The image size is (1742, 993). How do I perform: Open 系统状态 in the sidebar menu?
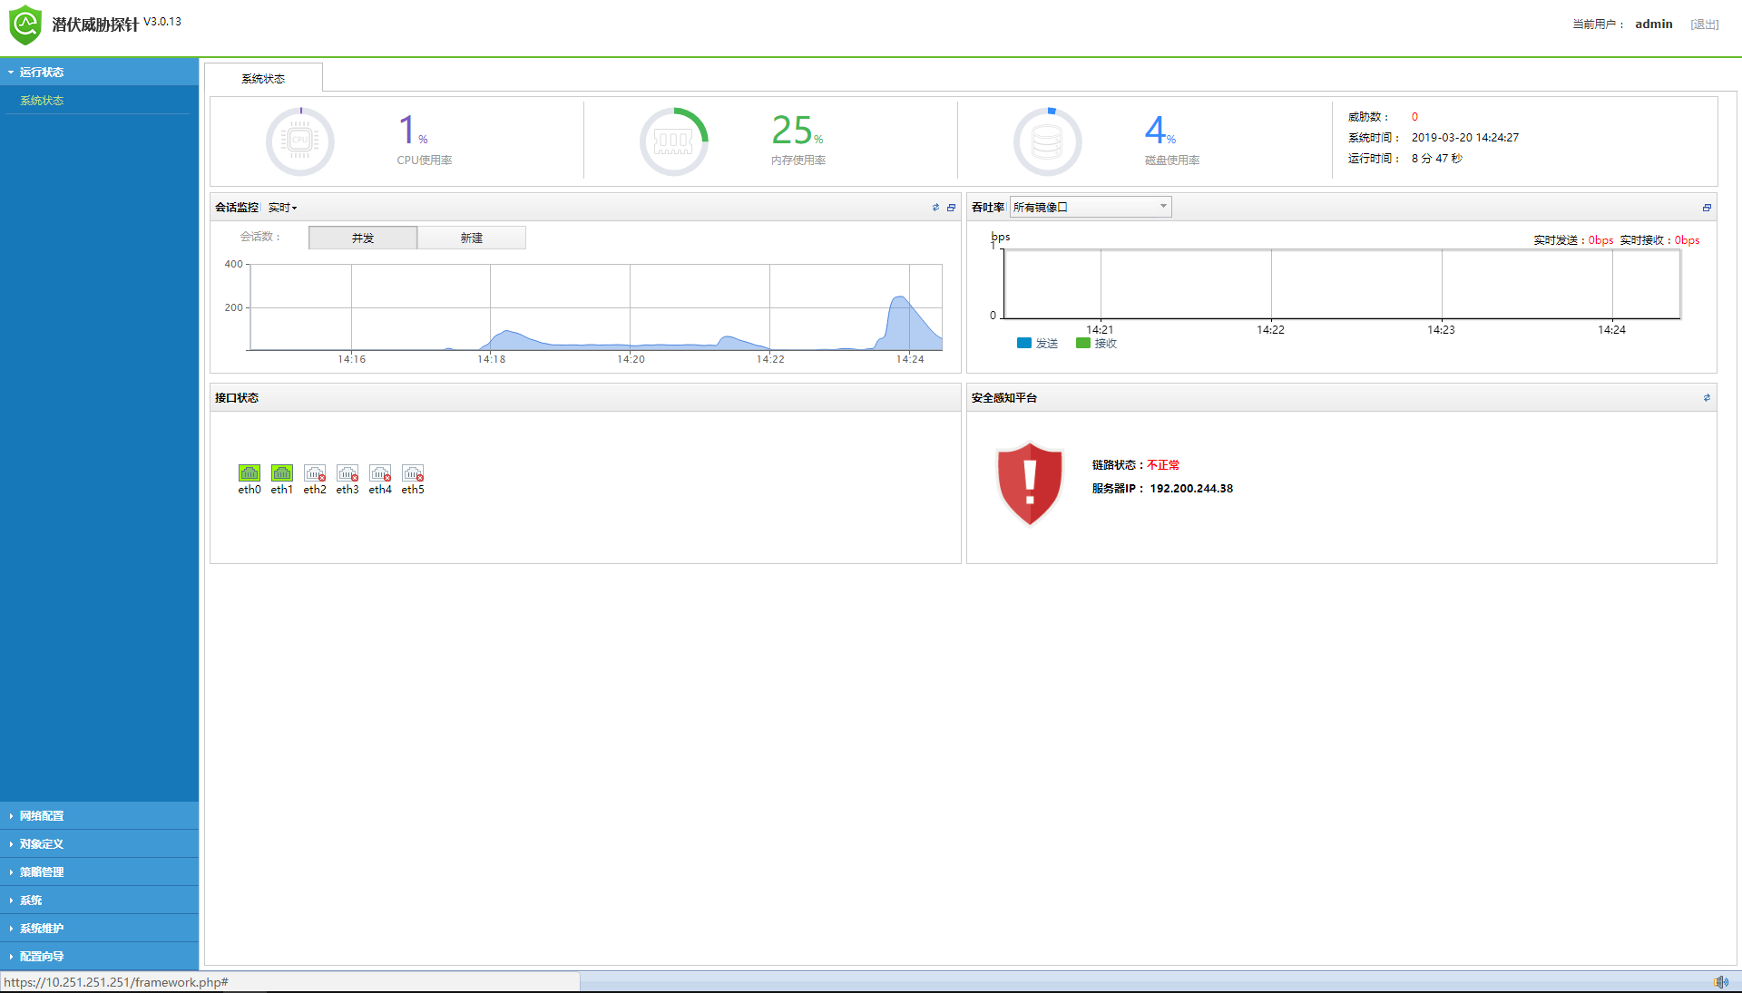pyautogui.click(x=42, y=101)
